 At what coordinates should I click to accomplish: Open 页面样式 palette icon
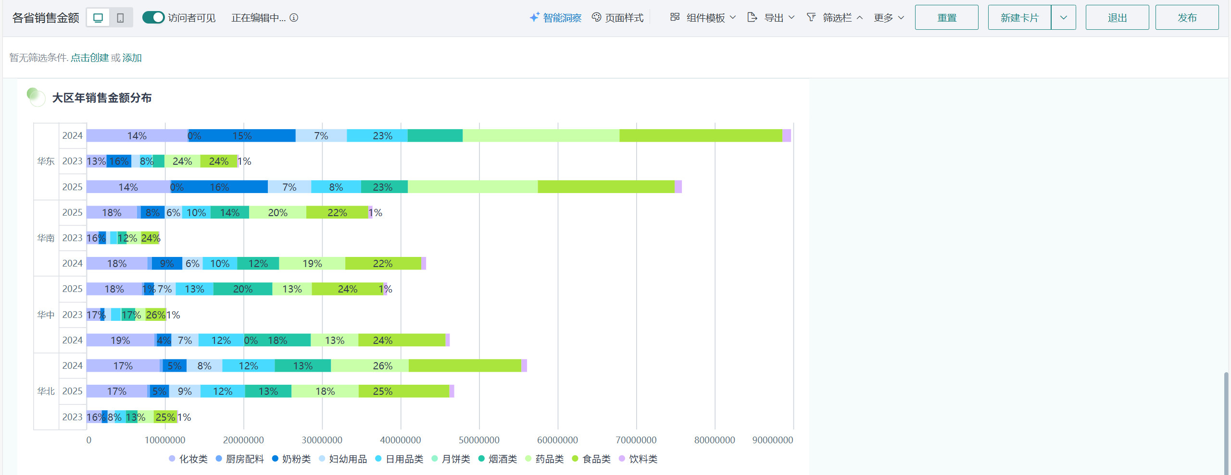click(596, 17)
